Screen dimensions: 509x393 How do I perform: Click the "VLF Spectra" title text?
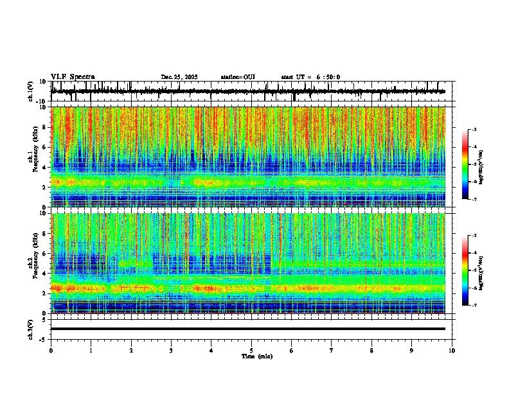(73, 77)
